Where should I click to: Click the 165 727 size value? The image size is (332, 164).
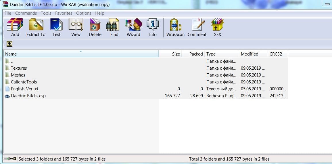pyautogui.click(x=172, y=96)
